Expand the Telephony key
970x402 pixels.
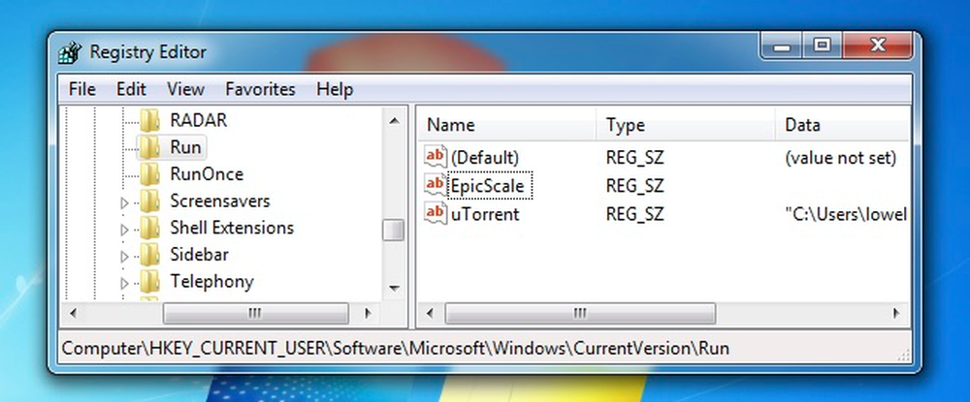click(124, 284)
